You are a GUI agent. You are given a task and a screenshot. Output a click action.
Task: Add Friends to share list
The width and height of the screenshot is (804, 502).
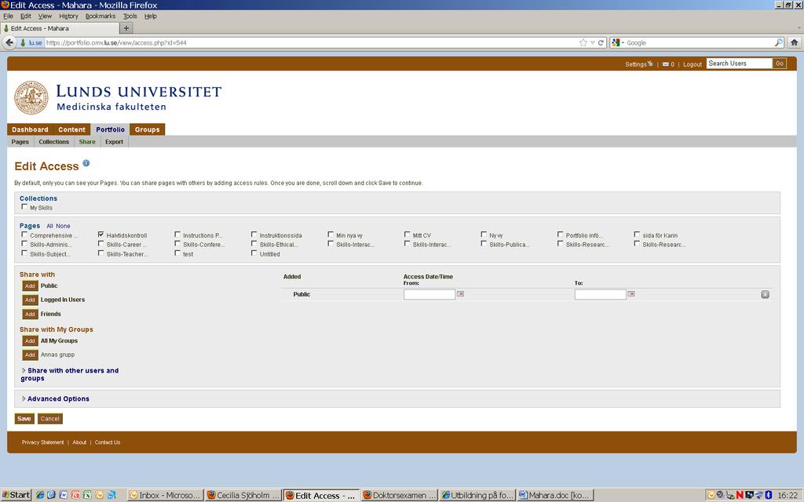(31, 314)
